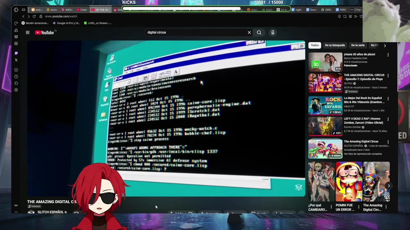Open 'Ver lista de reproducción completa' link

(363, 154)
